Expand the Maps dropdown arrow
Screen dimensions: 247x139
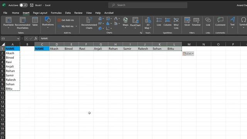[125, 28]
